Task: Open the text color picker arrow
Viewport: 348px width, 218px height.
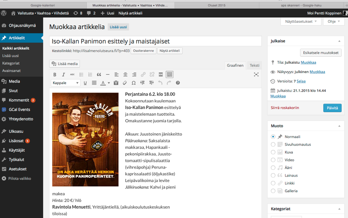Action: point(109,83)
